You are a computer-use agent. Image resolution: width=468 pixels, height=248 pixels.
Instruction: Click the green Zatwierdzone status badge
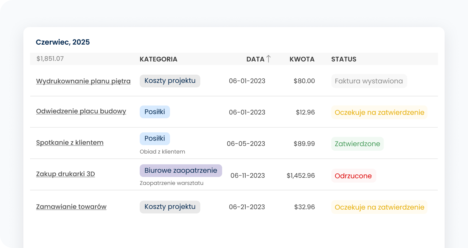click(x=357, y=144)
